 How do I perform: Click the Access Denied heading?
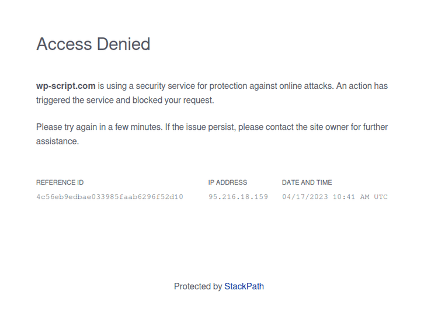[x=93, y=44]
